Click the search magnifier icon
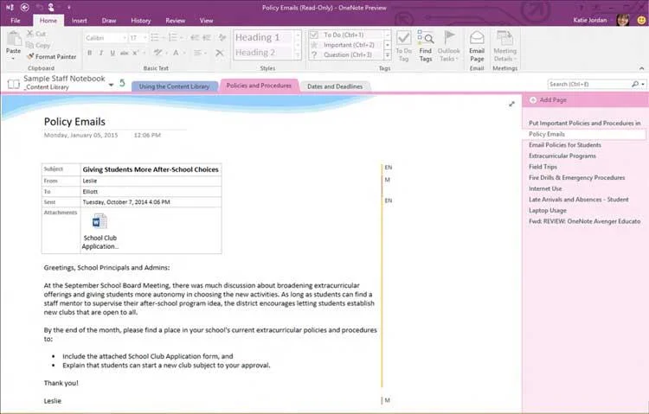 pos(635,84)
